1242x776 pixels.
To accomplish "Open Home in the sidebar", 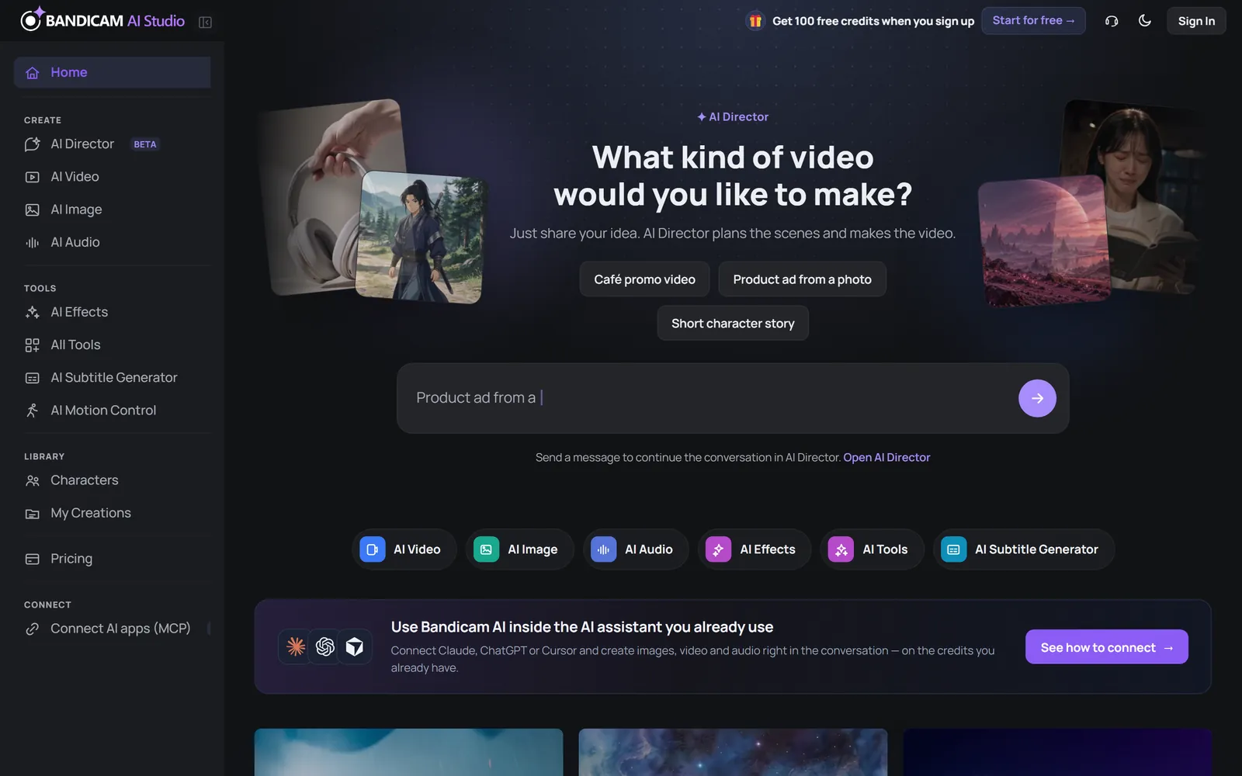I will click(x=113, y=72).
